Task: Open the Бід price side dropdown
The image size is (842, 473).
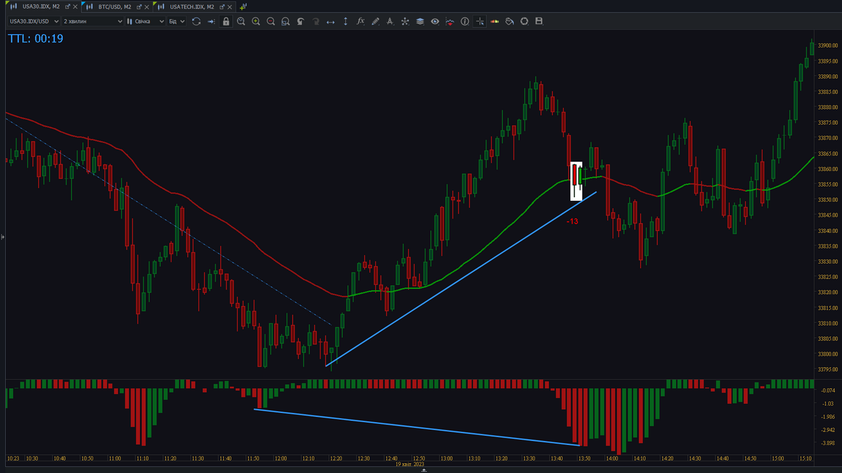Action: [177, 22]
